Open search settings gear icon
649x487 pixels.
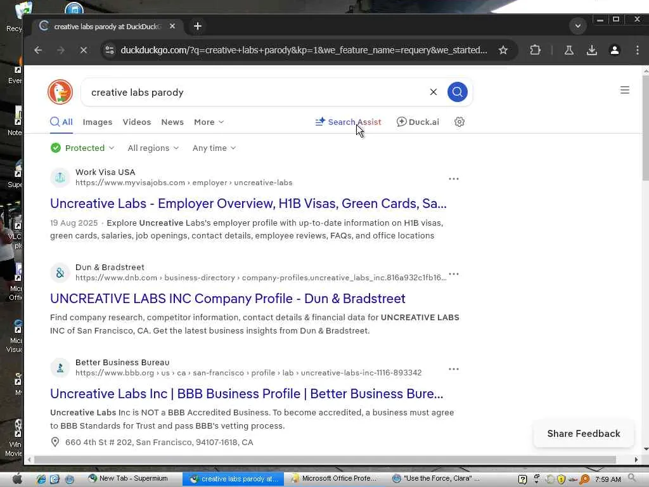(x=459, y=122)
